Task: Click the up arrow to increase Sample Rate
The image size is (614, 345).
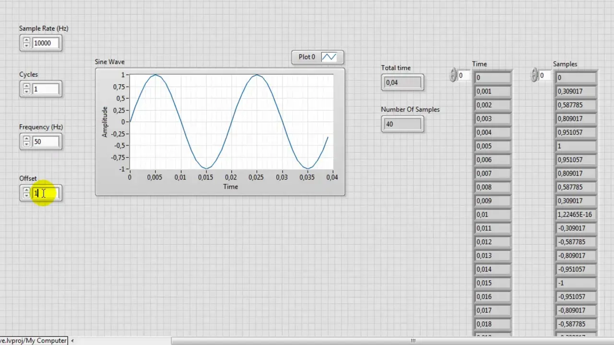Action: tap(26, 40)
